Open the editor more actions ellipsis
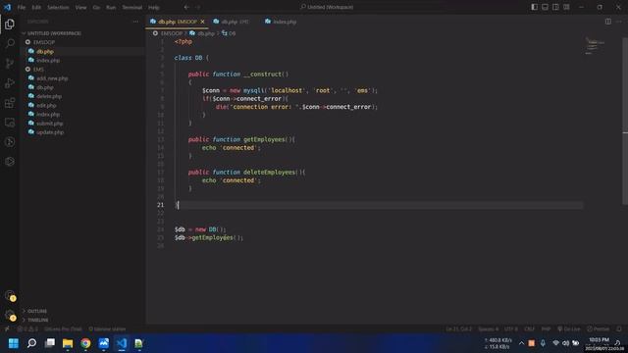628x353 pixels. [x=619, y=22]
